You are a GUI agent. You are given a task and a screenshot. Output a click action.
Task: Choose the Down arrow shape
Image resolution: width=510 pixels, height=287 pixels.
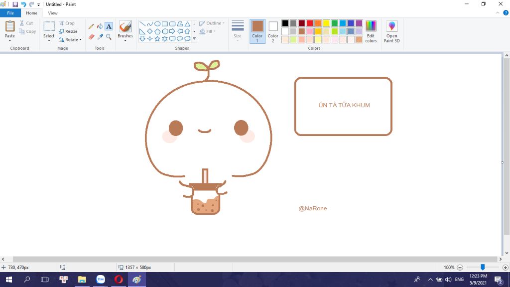pyautogui.click(x=142, y=39)
